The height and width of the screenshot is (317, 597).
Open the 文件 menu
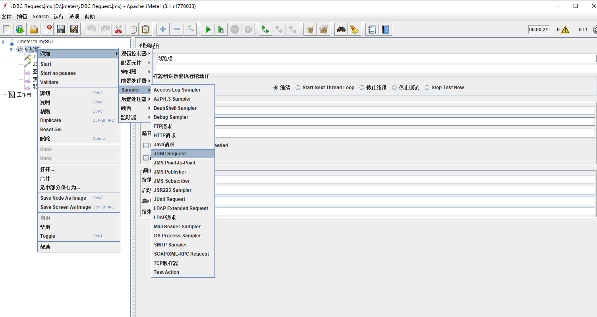pos(7,17)
